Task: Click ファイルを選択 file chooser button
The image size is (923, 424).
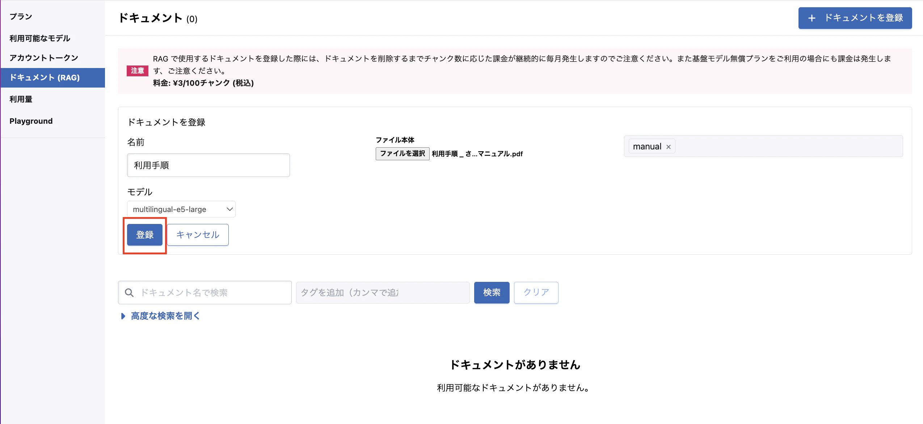Action: tap(403, 154)
